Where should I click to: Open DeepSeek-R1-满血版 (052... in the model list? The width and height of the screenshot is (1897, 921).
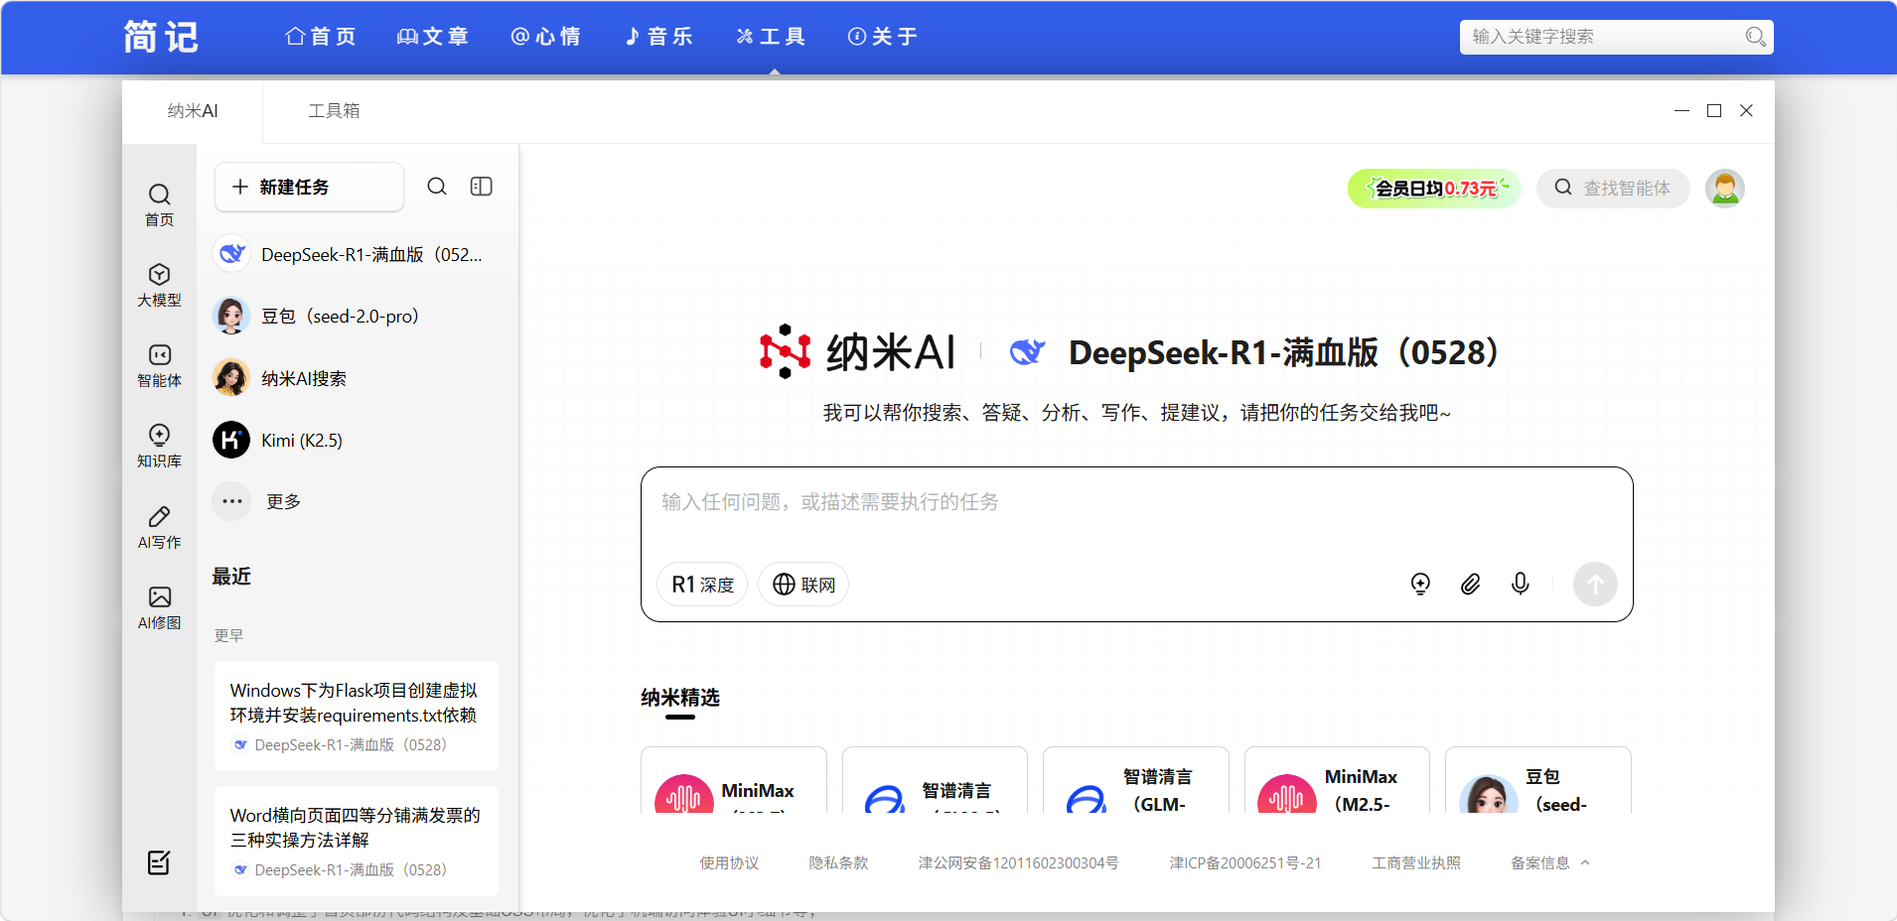click(x=358, y=254)
